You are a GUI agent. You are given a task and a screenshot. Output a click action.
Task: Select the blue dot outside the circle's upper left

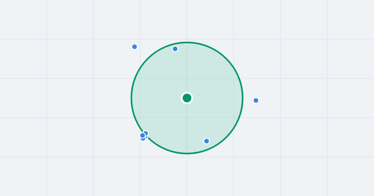(135, 47)
